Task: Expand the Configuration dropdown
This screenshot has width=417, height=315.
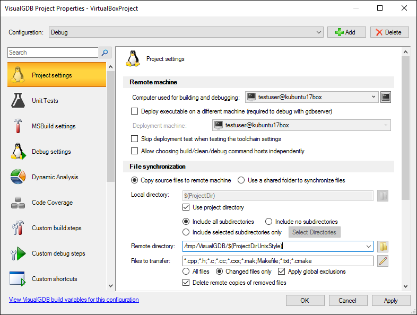Action: [x=318, y=32]
